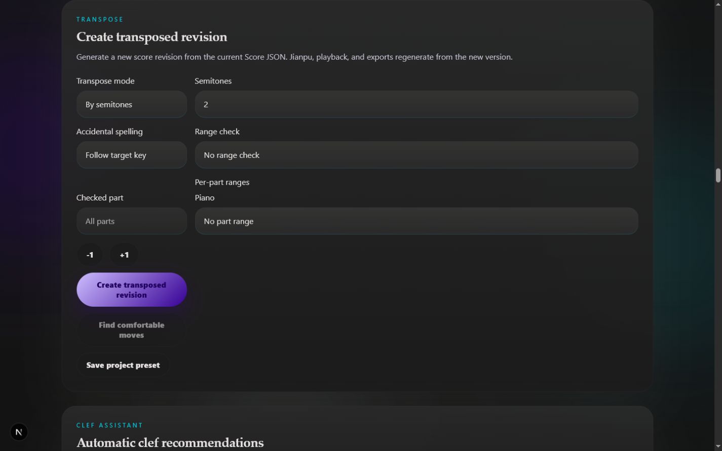Click the 'Transpose mode' label
The height and width of the screenshot is (451, 722).
[x=105, y=81]
